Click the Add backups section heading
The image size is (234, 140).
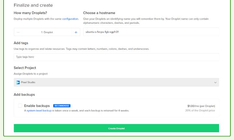click(24, 95)
